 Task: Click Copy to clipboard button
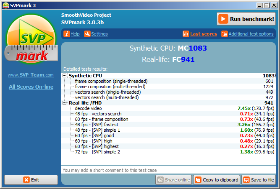tap(217, 180)
